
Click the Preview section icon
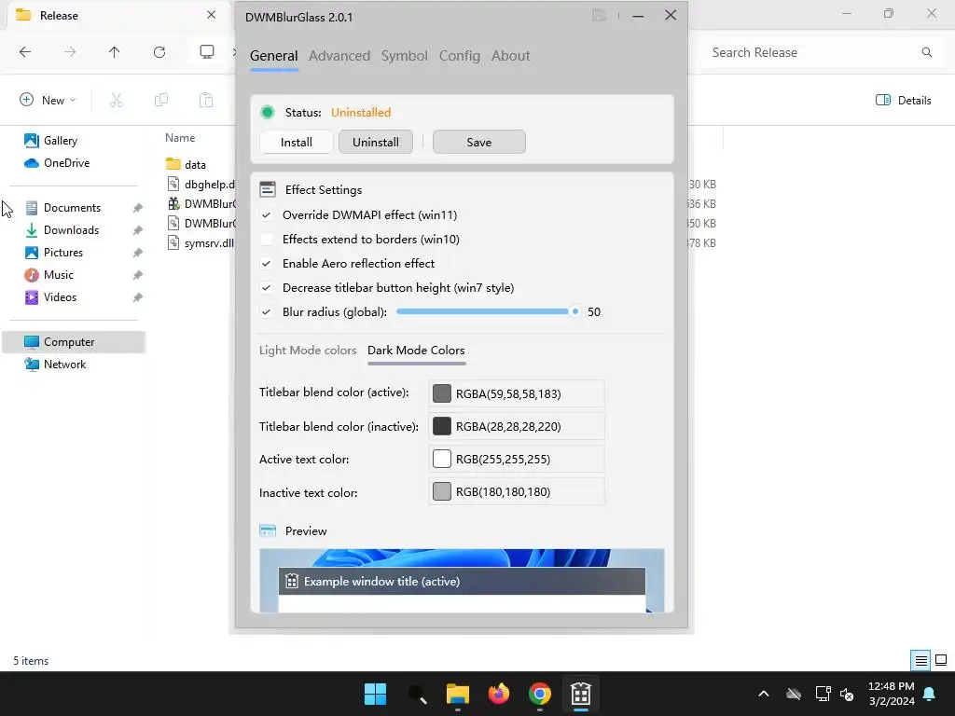click(268, 530)
